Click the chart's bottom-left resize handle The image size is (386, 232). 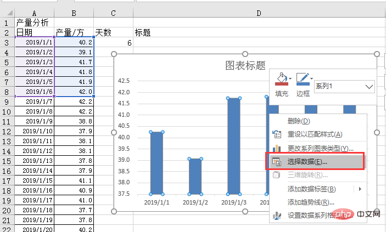tap(114, 211)
